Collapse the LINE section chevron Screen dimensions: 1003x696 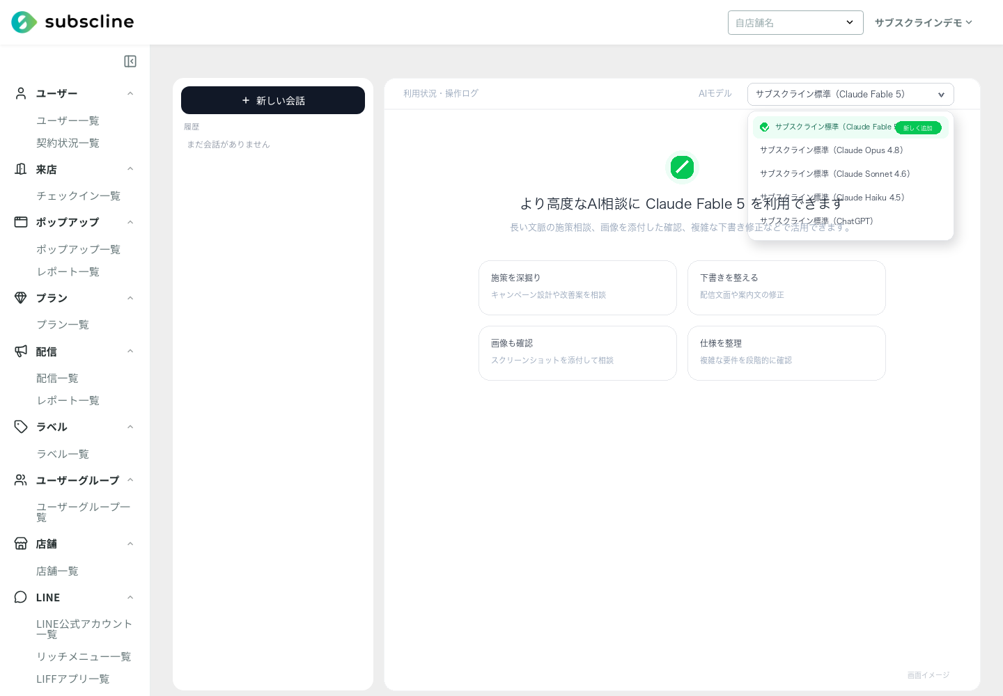point(130,597)
